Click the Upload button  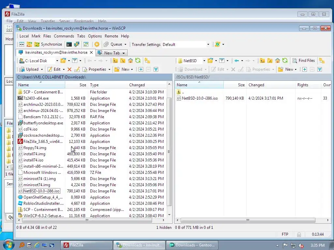pyautogui.click(x=29, y=69)
